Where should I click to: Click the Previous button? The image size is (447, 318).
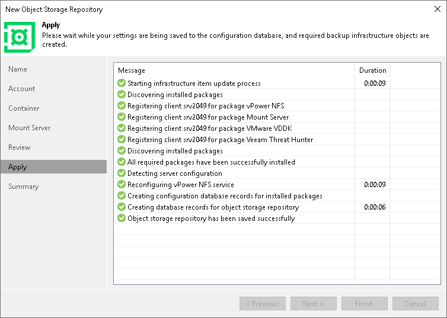263,303
